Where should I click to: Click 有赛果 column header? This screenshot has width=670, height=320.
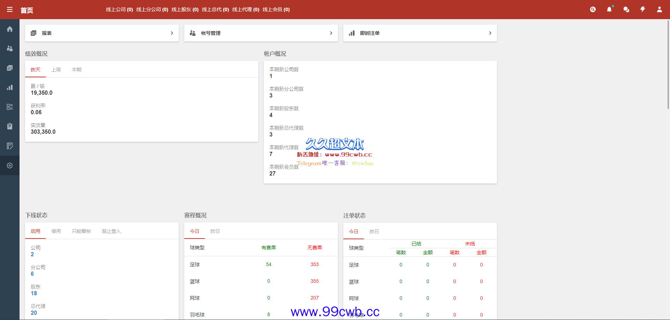click(x=269, y=248)
